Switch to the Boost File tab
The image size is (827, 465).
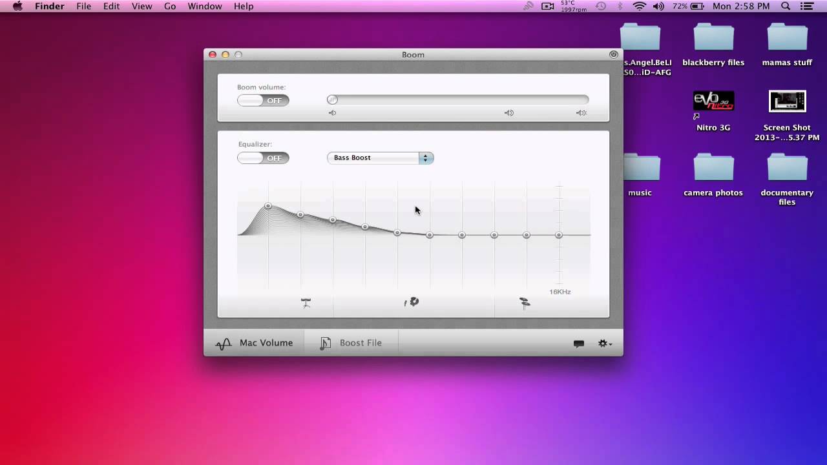pos(351,343)
